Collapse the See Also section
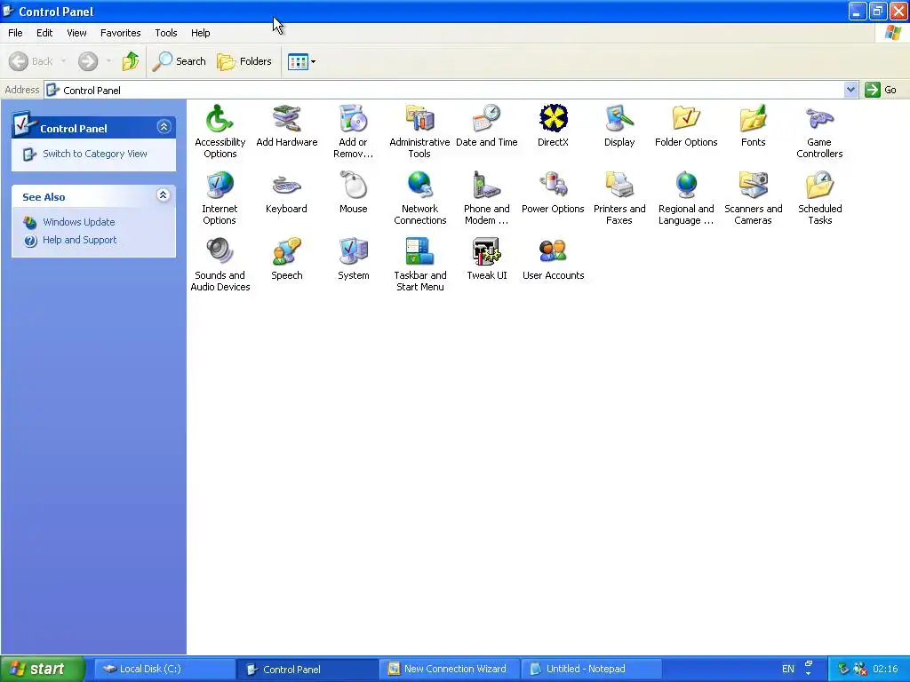The width and height of the screenshot is (910, 682). click(x=164, y=194)
